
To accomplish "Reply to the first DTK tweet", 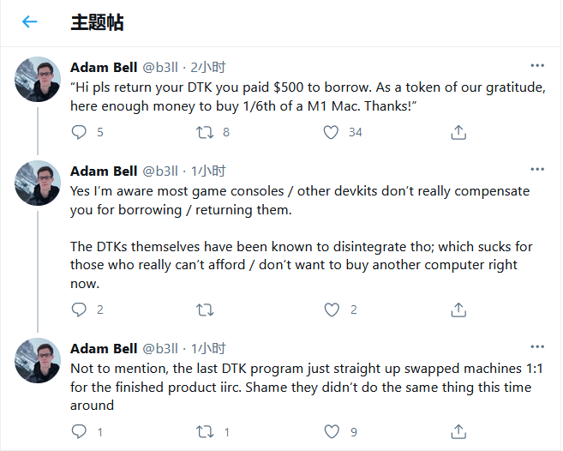I will point(79,132).
